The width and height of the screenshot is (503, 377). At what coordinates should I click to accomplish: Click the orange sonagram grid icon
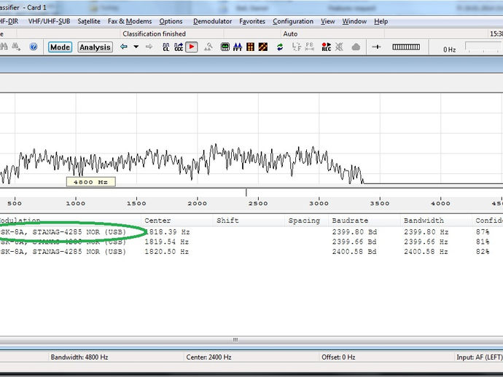click(250, 47)
